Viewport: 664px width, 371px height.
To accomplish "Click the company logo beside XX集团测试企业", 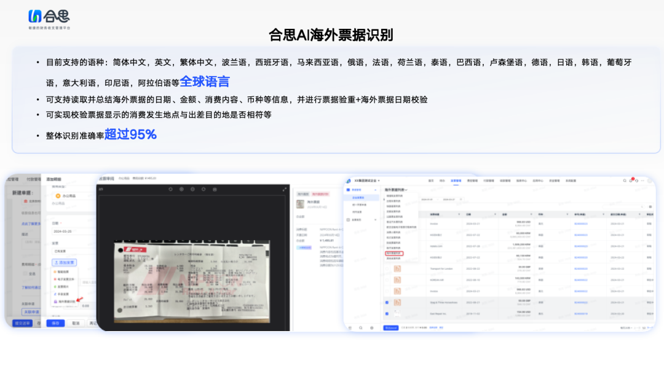I will pos(349,181).
